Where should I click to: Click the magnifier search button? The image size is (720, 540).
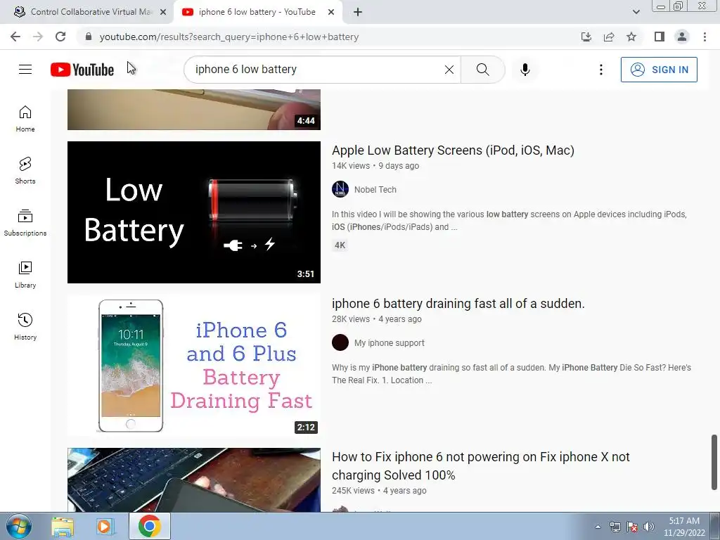482,70
